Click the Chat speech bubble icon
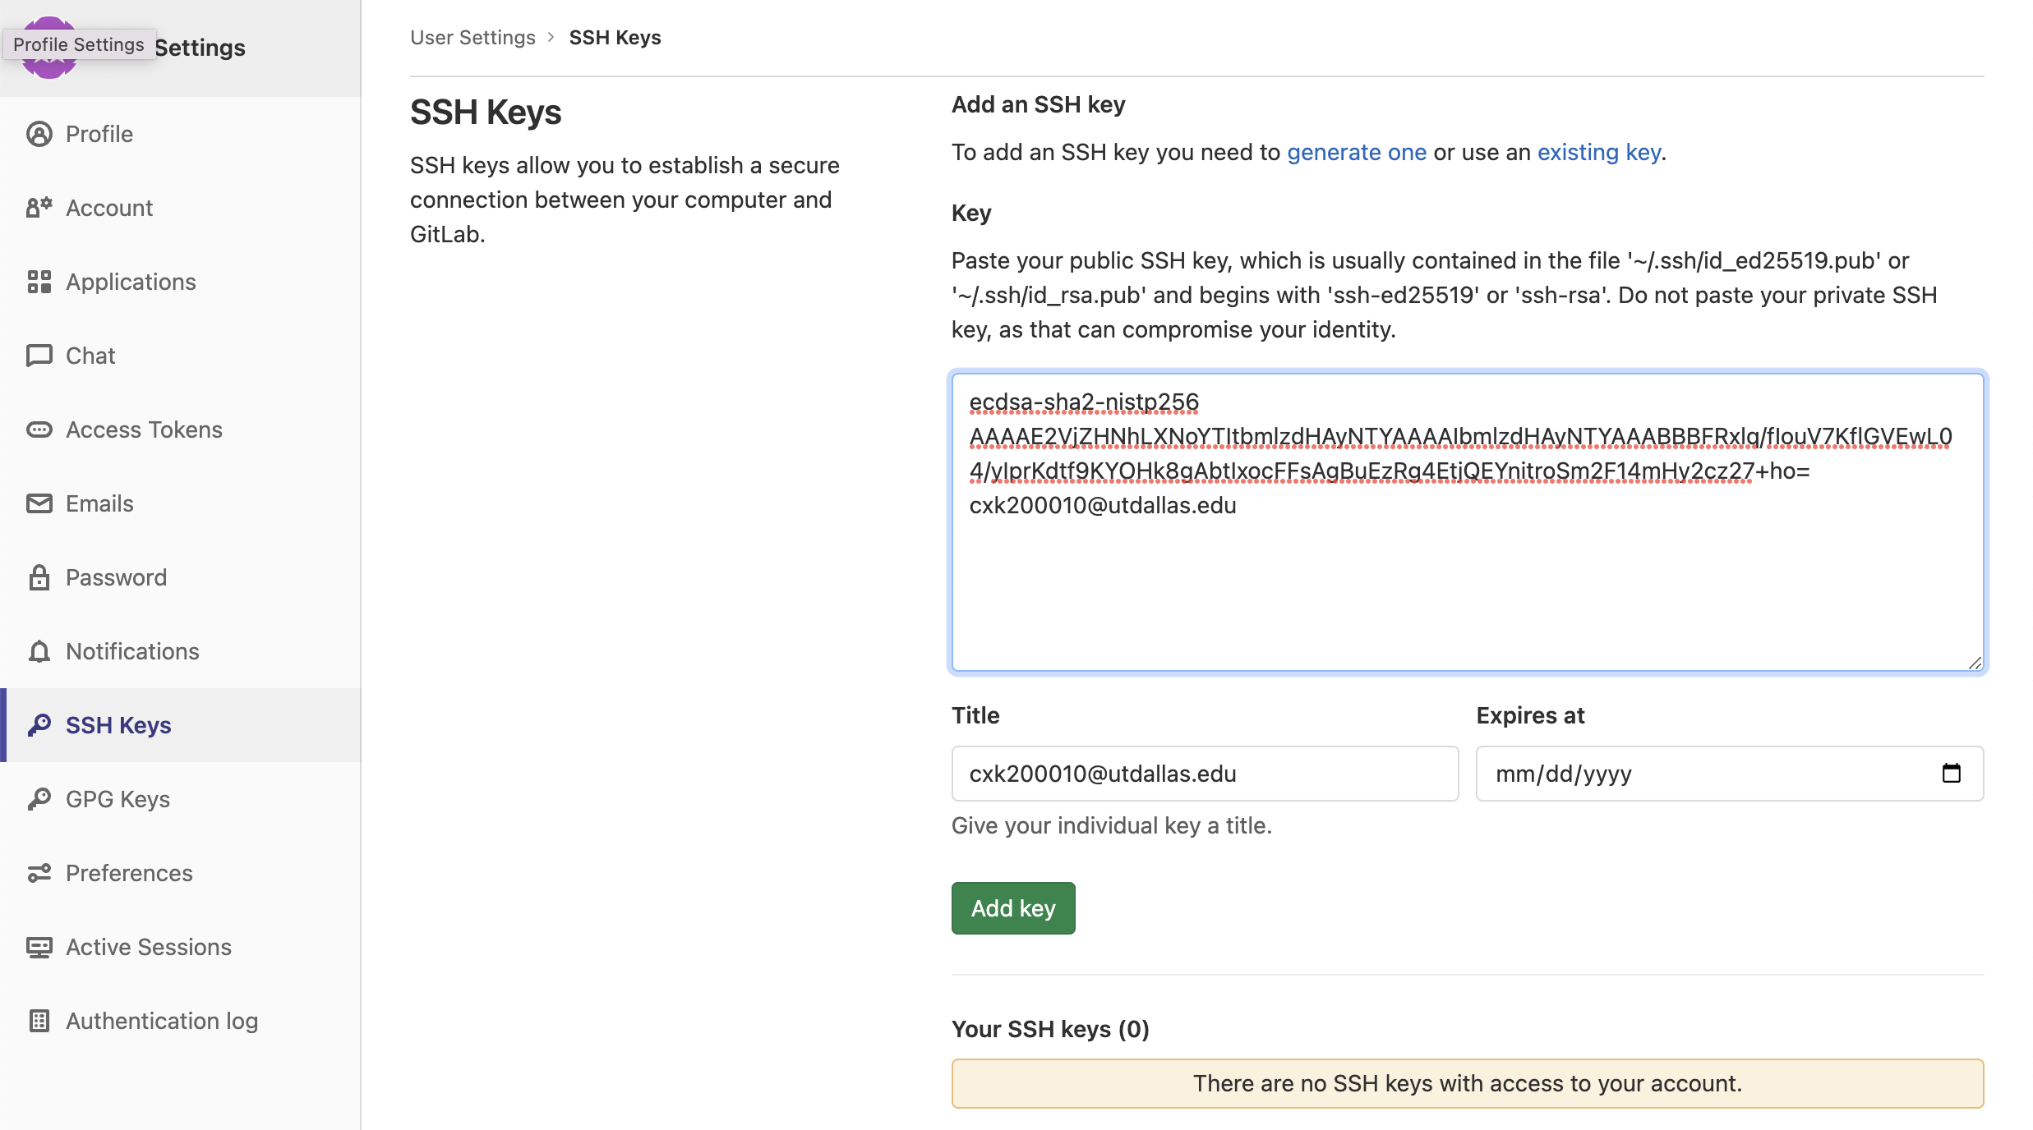The height and width of the screenshot is (1130, 2033). pyautogui.click(x=39, y=356)
